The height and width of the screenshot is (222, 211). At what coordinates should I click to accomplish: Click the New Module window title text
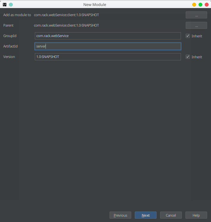pyautogui.click(x=95, y=4)
